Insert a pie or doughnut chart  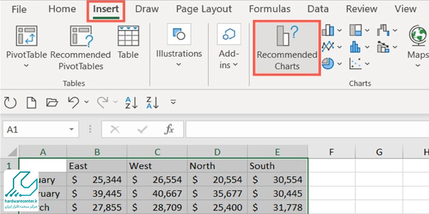click(x=328, y=64)
